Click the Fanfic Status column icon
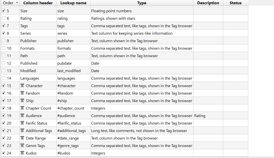Viewport: 274px width, 158px height. (x=22, y=123)
